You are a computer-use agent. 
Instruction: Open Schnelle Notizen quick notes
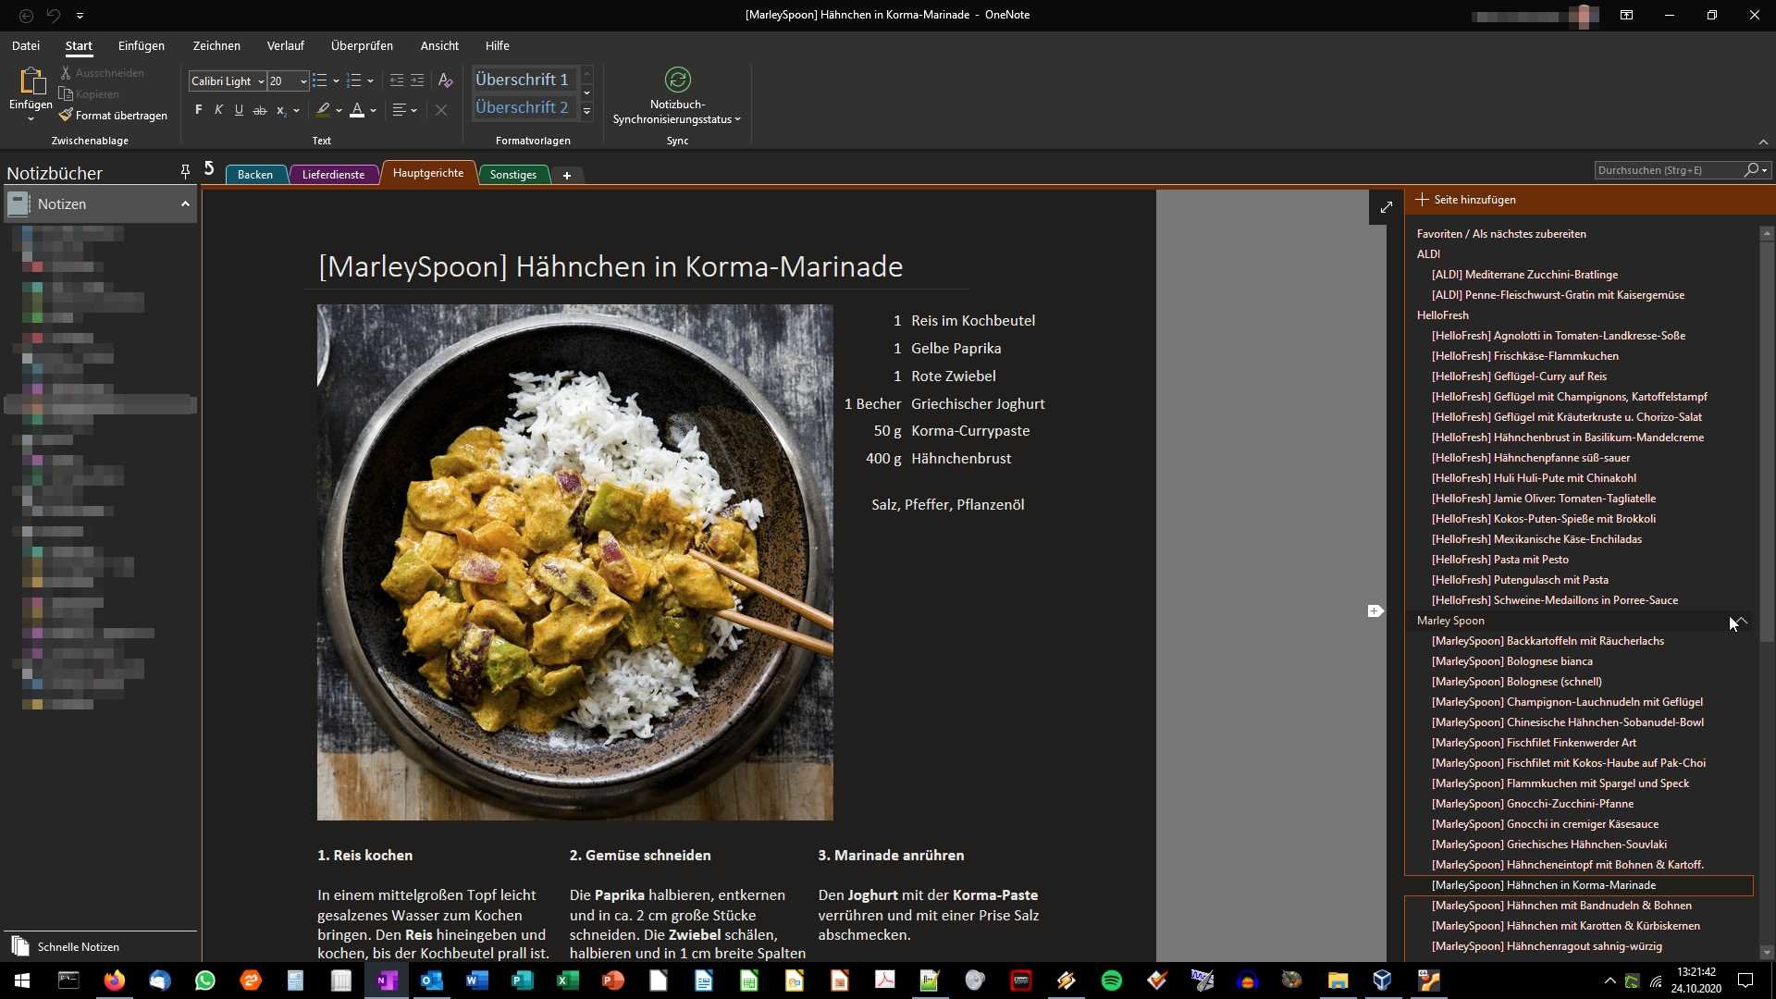(x=65, y=946)
